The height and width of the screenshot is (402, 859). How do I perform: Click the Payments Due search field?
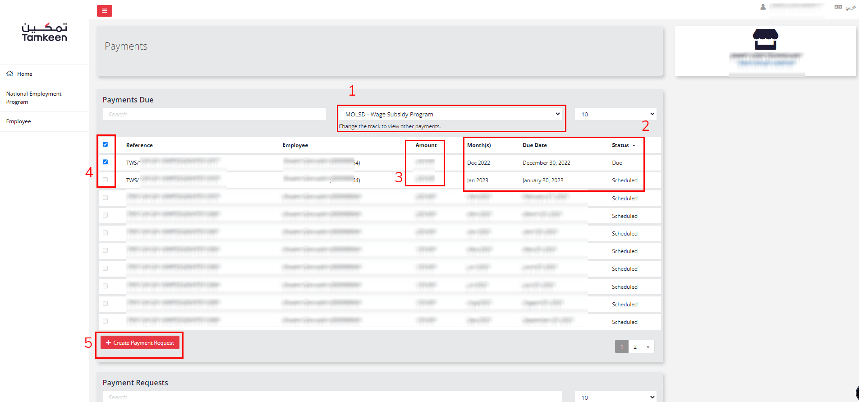point(214,114)
